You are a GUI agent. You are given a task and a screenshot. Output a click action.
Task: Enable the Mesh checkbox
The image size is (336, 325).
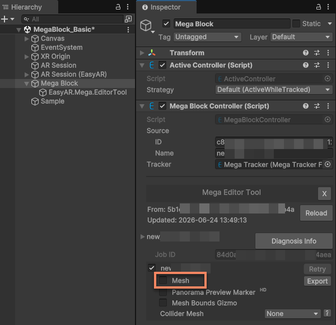[x=163, y=280]
